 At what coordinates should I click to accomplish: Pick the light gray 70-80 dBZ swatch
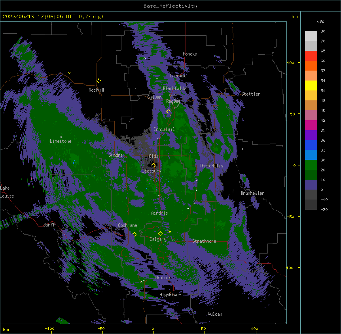[311, 36]
